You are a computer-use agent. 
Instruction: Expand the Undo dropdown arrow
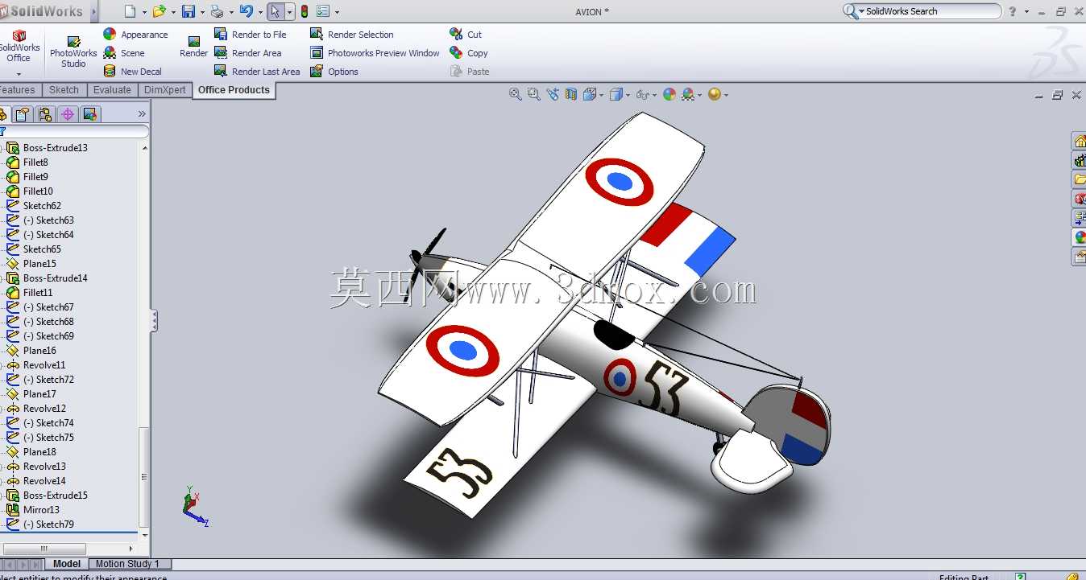click(259, 12)
